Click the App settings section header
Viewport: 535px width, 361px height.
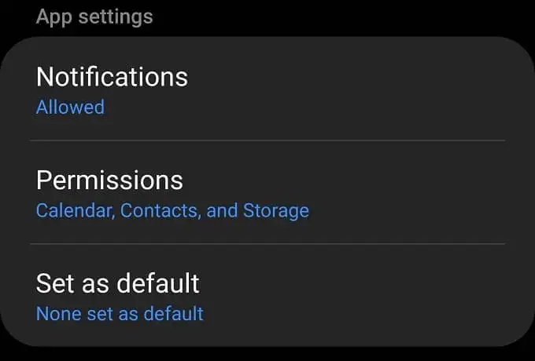[94, 17]
